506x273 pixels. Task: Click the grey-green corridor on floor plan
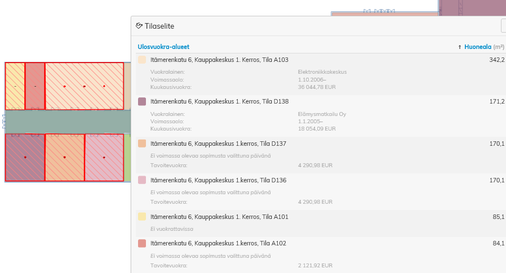(x=66, y=121)
